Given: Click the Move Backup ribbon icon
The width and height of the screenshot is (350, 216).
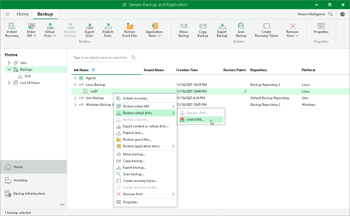Looking at the screenshot, I should [183, 29].
